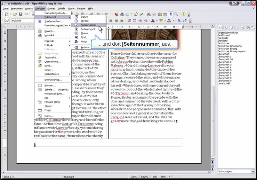Choose Seitenanzahl in the submenu
Viewport: 257px width, 180px height.
[x=88, y=29]
